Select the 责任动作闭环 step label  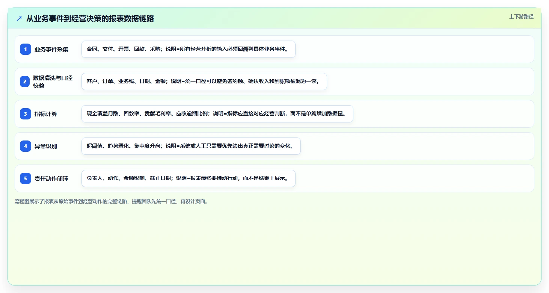51,178
